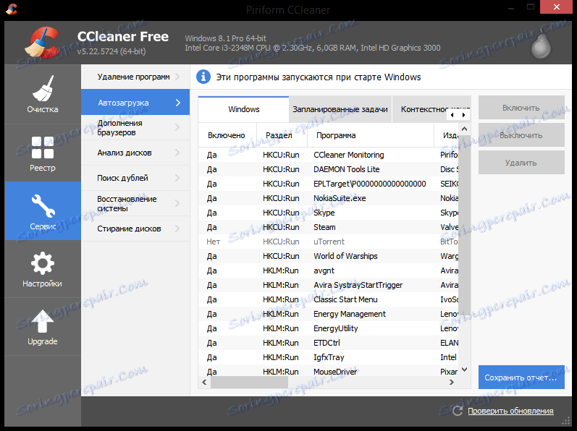The width and height of the screenshot is (577, 431).
Task: Click the blue info icon
Action: click(x=203, y=77)
